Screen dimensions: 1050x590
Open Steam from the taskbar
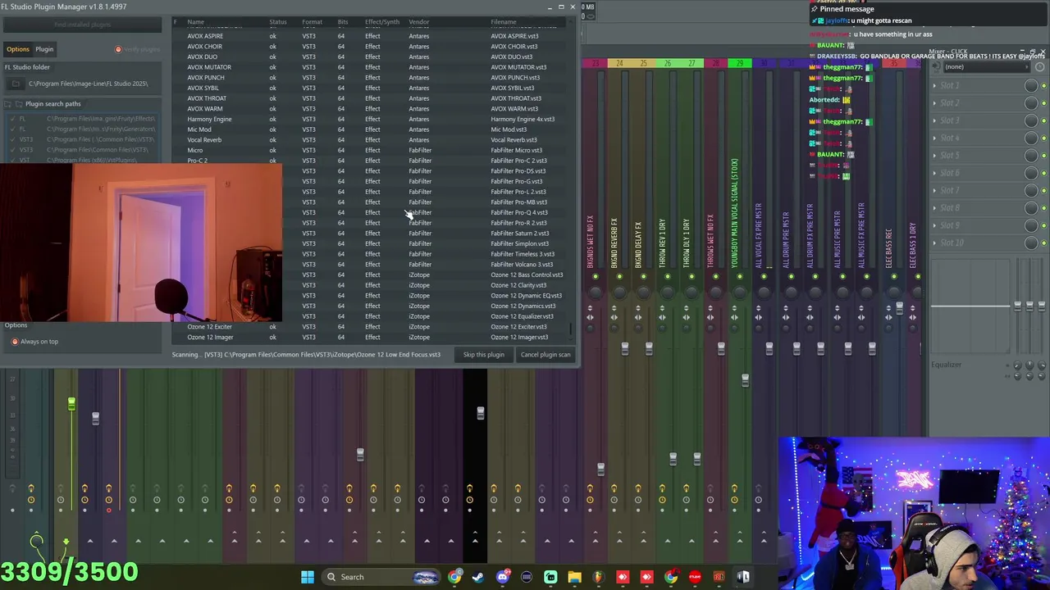coord(477,577)
